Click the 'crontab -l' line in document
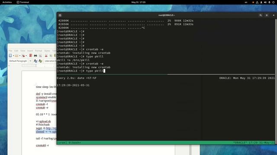Image resolution: width=277 pixels, height=155 pixels. click(42, 104)
